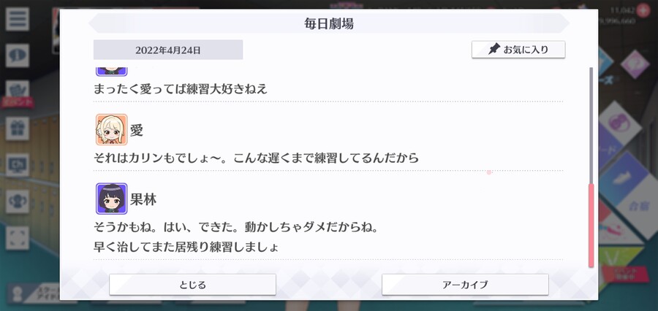The height and width of the screenshot is (311, 658).
Task: Click the gray scrollbar track above thumb
Action: [591, 126]
